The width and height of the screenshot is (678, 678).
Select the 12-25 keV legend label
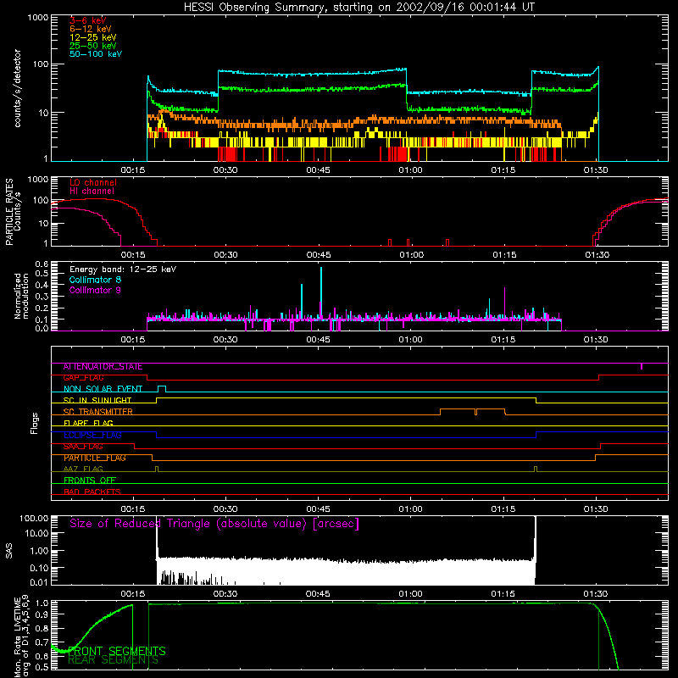tap(92, 37)
